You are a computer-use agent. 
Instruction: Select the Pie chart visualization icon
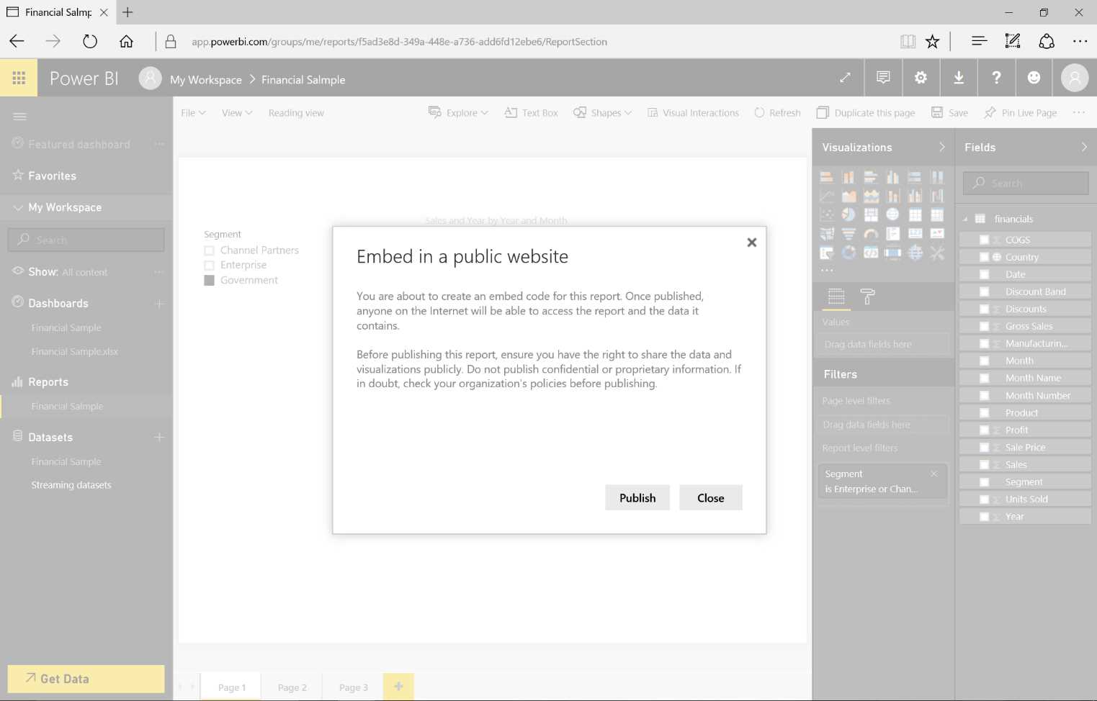point(849,214)
